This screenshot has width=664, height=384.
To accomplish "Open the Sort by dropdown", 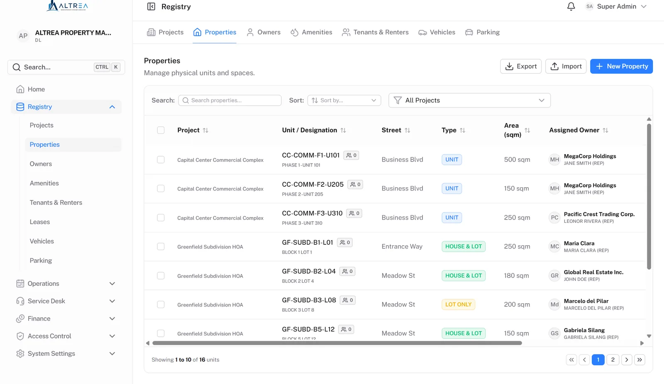I will [x=344, y=100].
